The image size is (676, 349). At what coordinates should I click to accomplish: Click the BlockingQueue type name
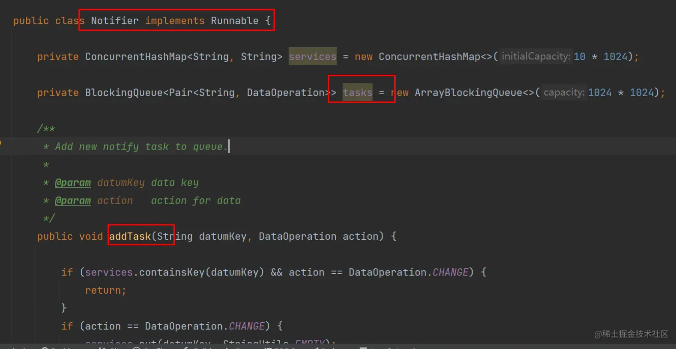click(124, 92)
